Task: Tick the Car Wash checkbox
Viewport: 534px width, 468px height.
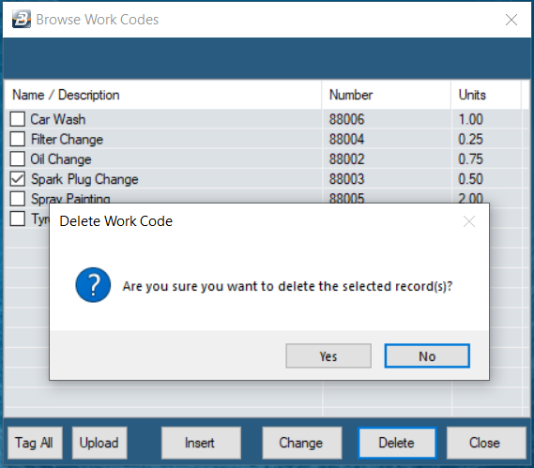Action: pos(18,119)
